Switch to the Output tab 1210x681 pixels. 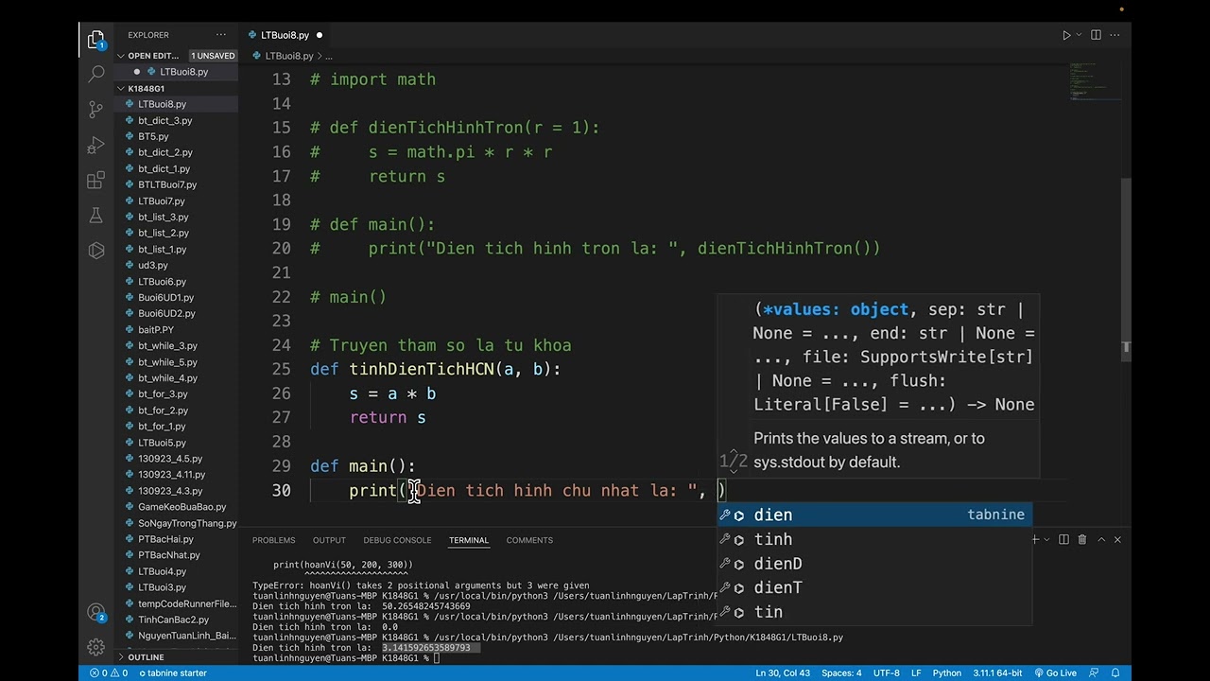tap(329, 540)
